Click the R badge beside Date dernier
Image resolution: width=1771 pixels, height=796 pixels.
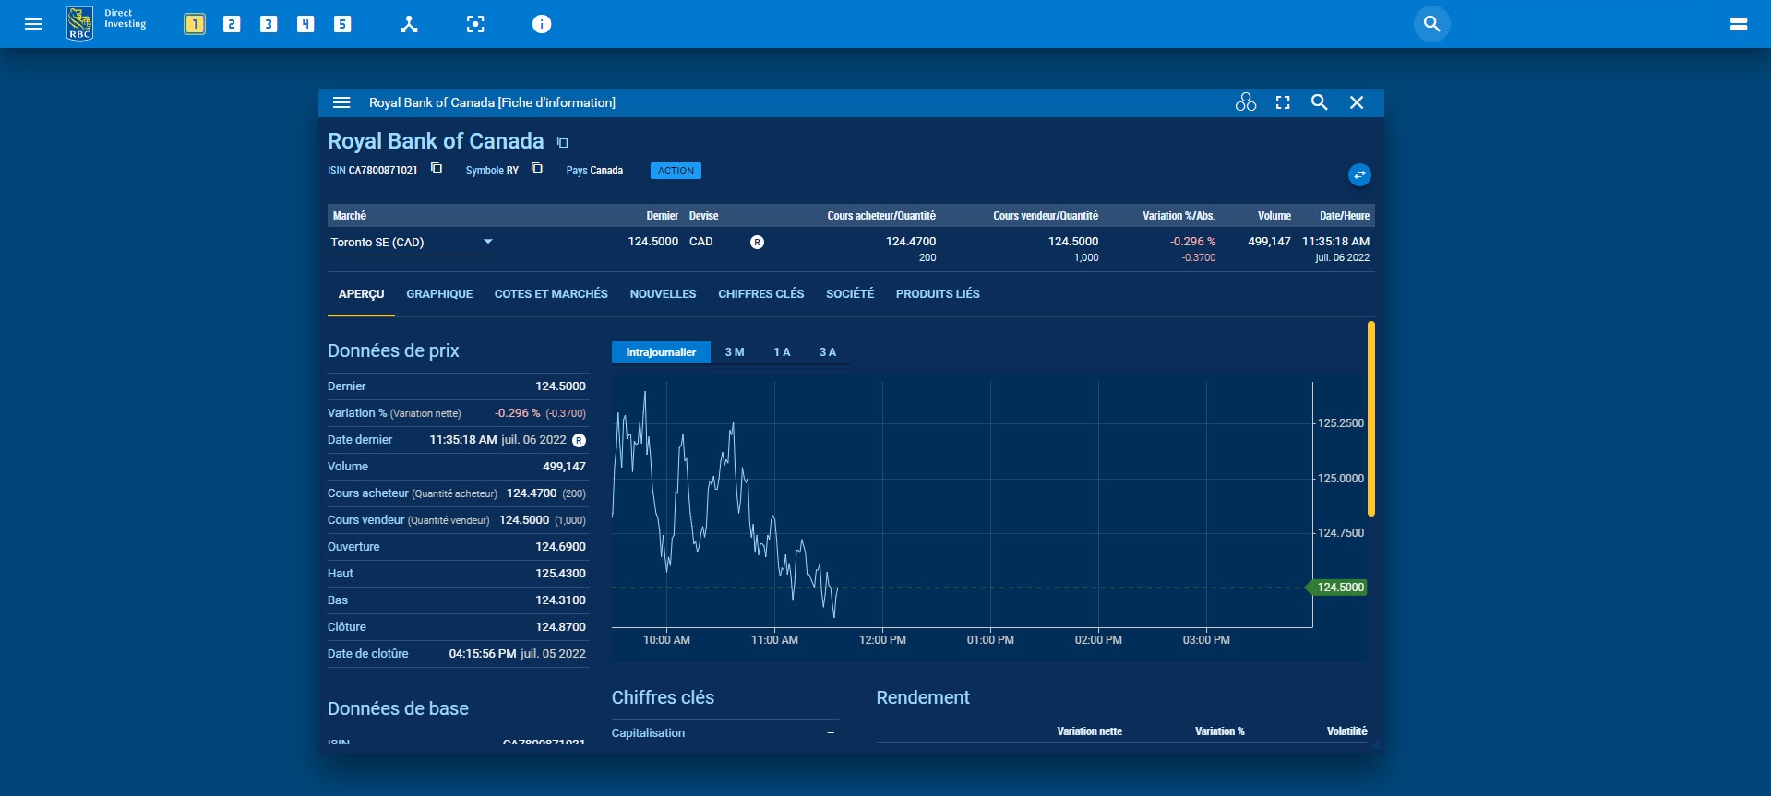tap(580, 440)
